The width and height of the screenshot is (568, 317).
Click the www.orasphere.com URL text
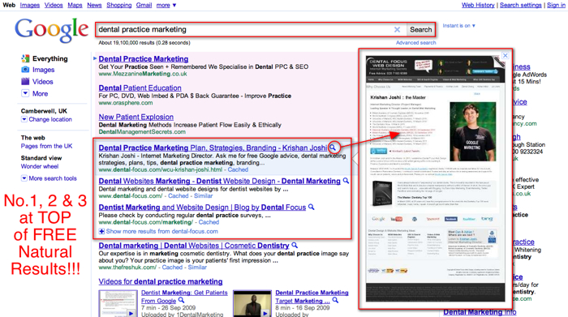tap(126, 103)
